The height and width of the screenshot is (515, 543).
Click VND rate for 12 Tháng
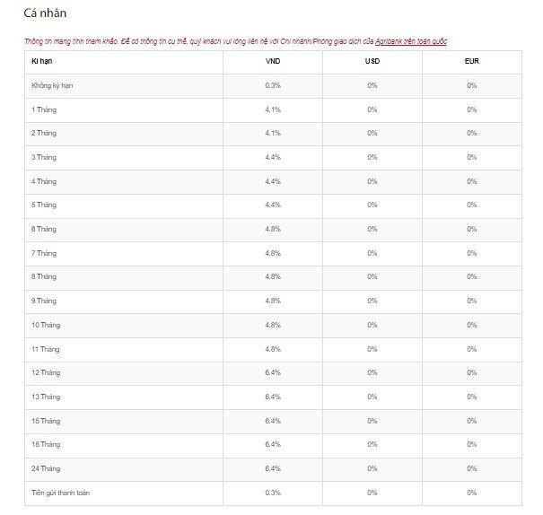[273, 372]
